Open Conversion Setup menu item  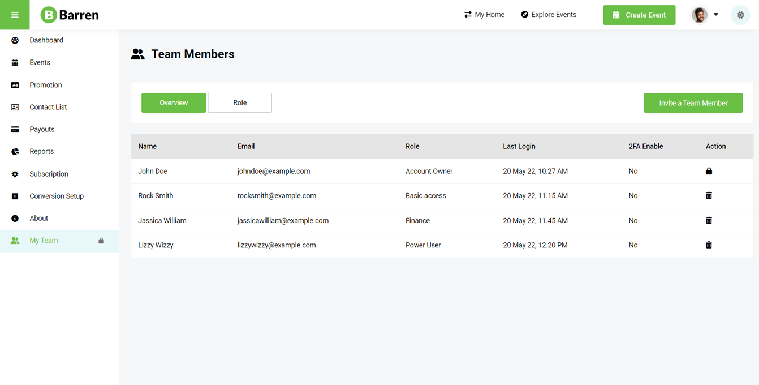(57, 196)
